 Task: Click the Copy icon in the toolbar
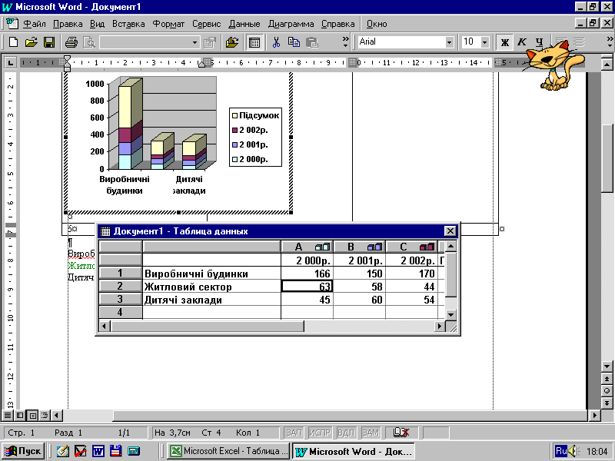coord(294,42)
